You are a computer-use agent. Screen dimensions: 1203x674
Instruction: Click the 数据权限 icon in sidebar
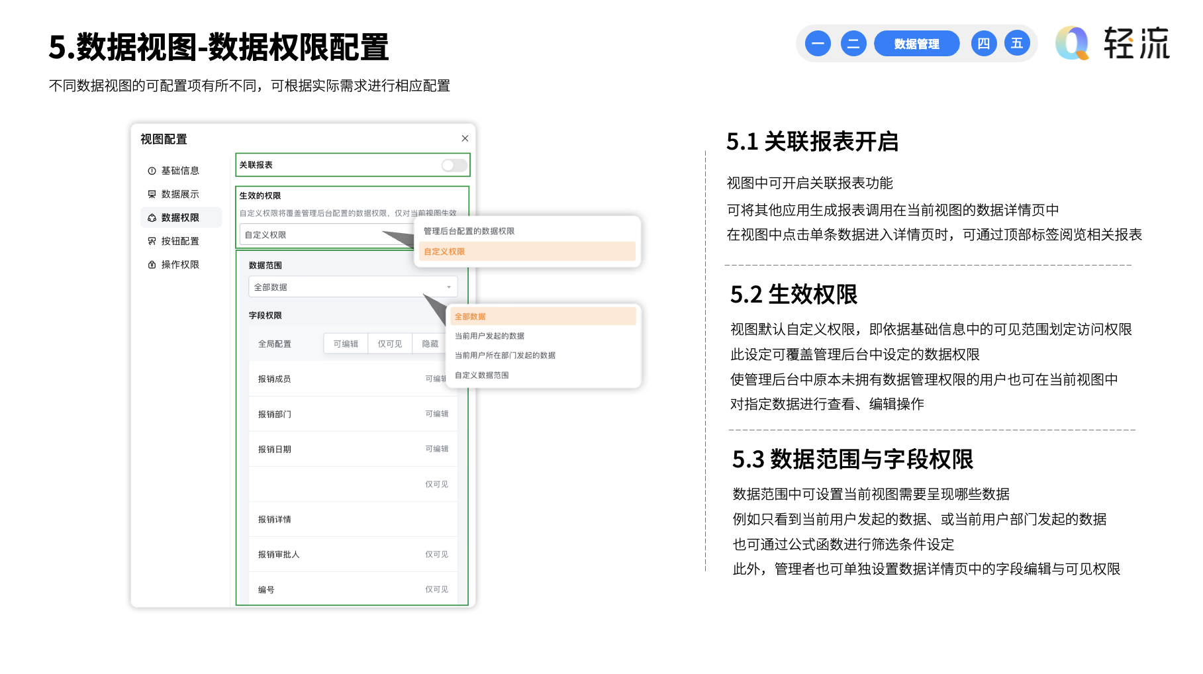[152, 218]
